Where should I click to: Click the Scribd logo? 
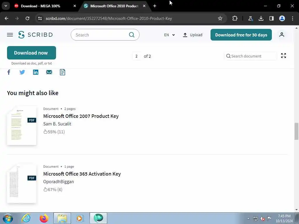(35, 35)
